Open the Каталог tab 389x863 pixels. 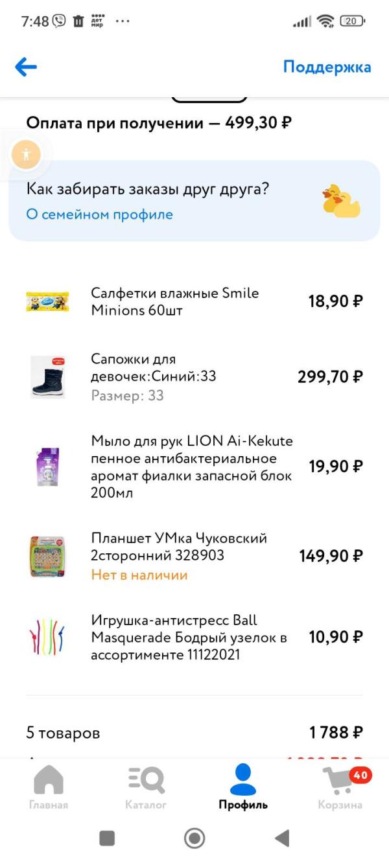coord(146,787)
